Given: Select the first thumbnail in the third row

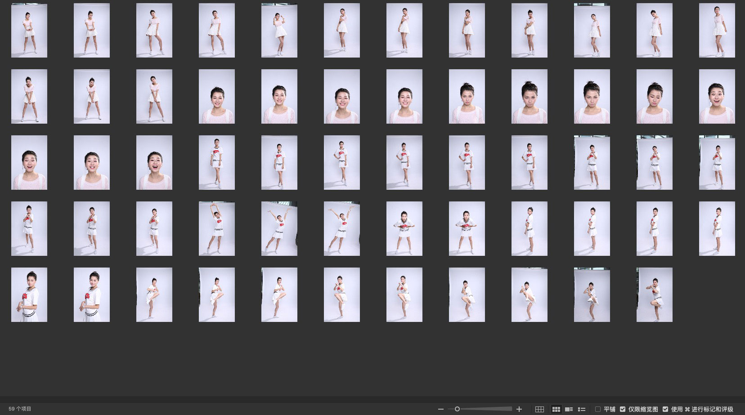Looking at the screenshot, I should pos(29,163).
